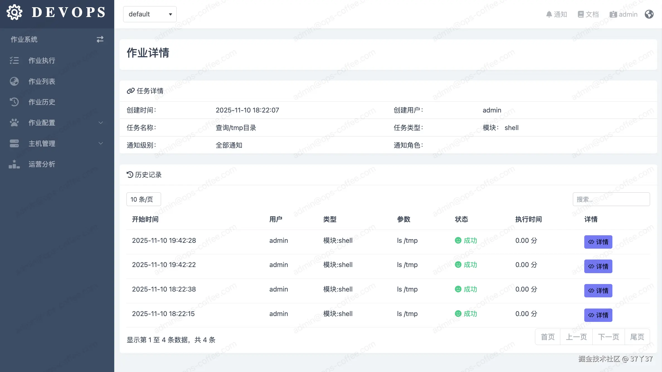
Task: Sort by 开始时间 column header
Action: 145,219
